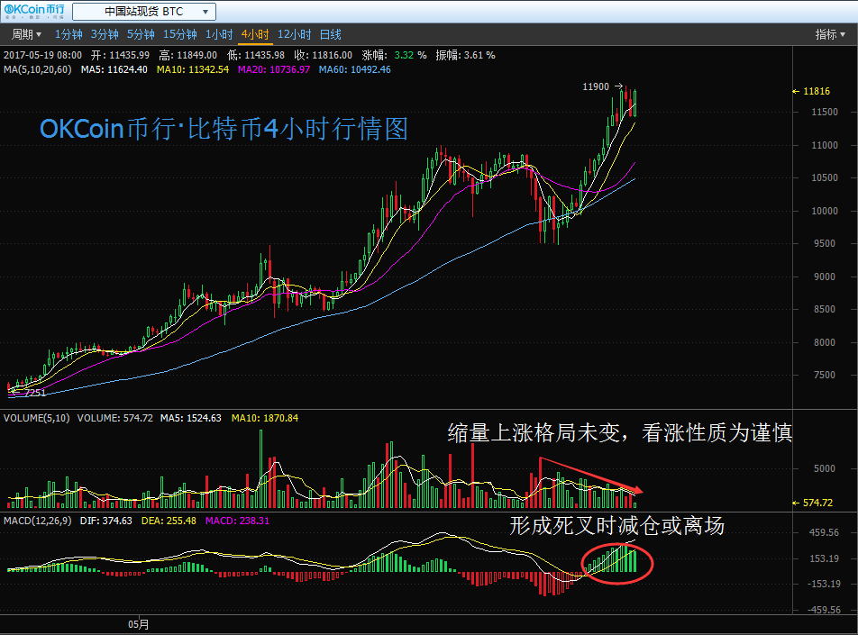Click the active 4小时 period tab
This screenshot has width=858, height=635.
pyautogui.click(x=255, y=34)
